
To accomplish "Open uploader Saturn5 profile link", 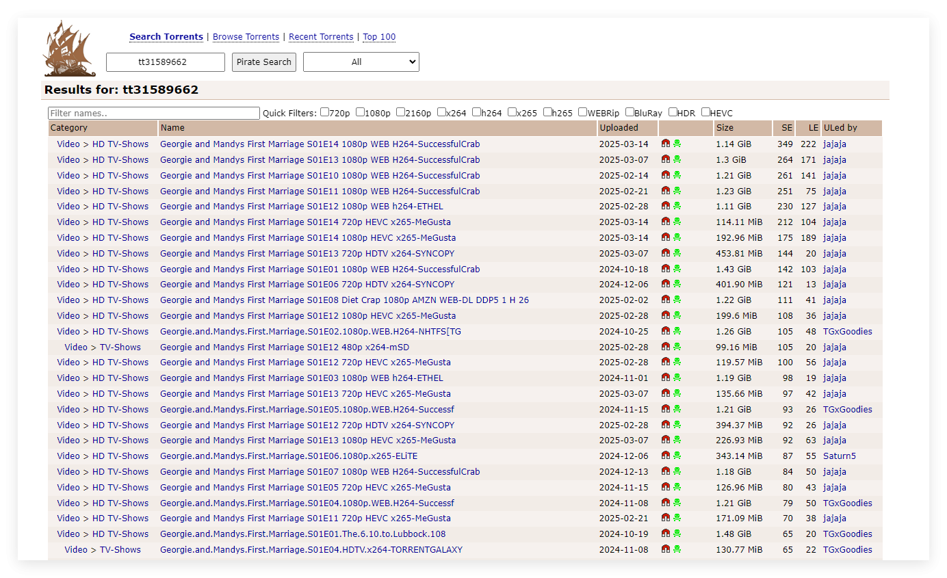I will (x=840, y=456).
